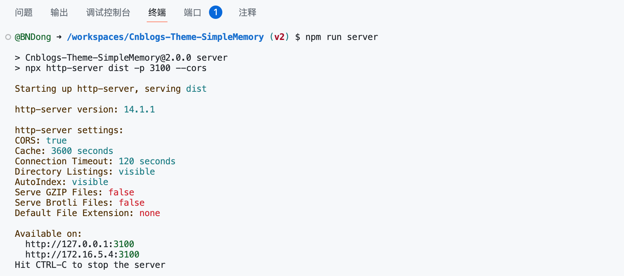Click the Serve GZIP Files value 'false'
Image resolution: width=624 pixels, height=276 pixels.
point(121,192)
